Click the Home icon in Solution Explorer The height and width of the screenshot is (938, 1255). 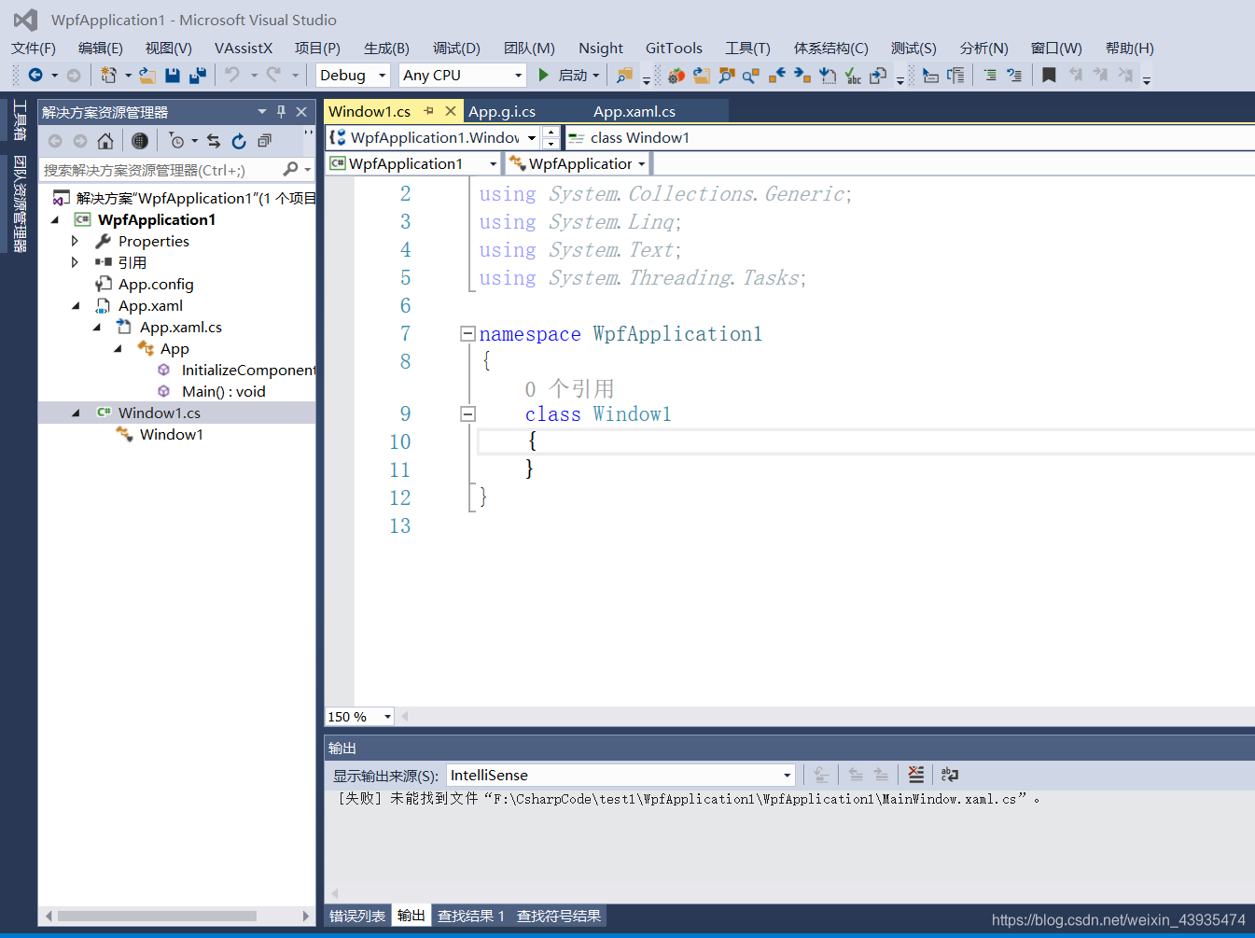pos(105,141)
